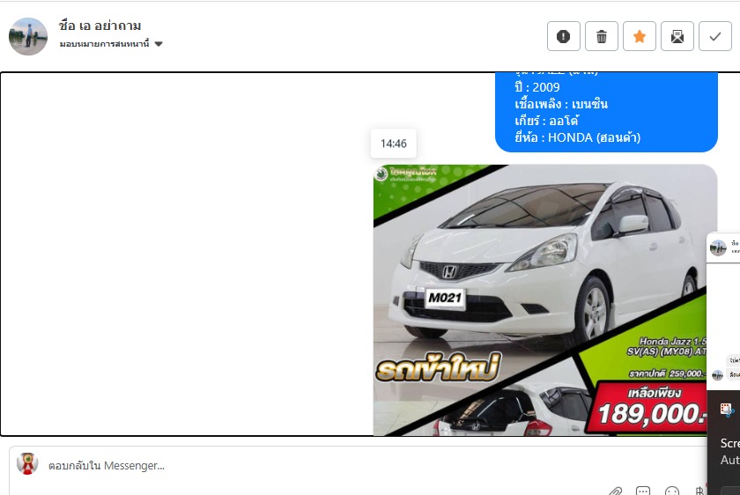740x495 pixels.
Task: Click the blue car details message bubble
Action: point(606,112)
